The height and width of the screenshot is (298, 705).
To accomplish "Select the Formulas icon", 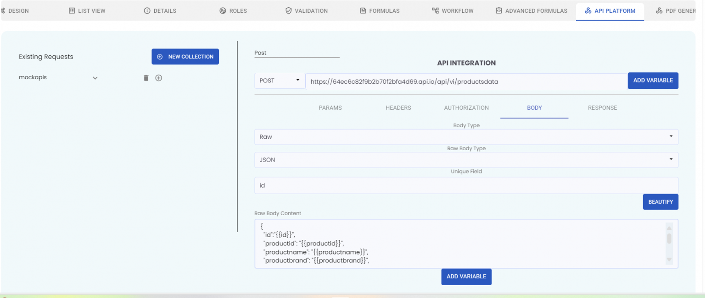I will [x=362, y=10].
